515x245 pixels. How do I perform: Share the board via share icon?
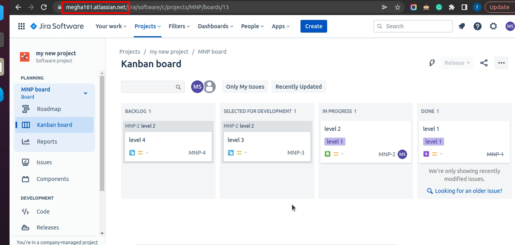click(x=484, y=63)
